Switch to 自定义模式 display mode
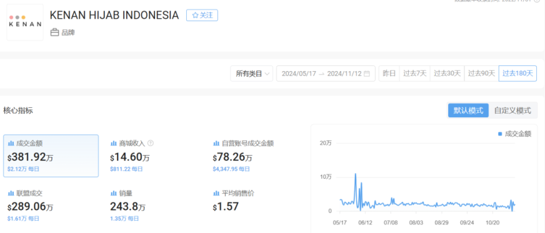 point(512,110)
